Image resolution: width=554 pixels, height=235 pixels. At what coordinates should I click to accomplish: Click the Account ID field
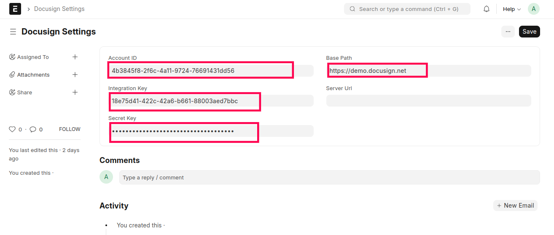(211, 71)
